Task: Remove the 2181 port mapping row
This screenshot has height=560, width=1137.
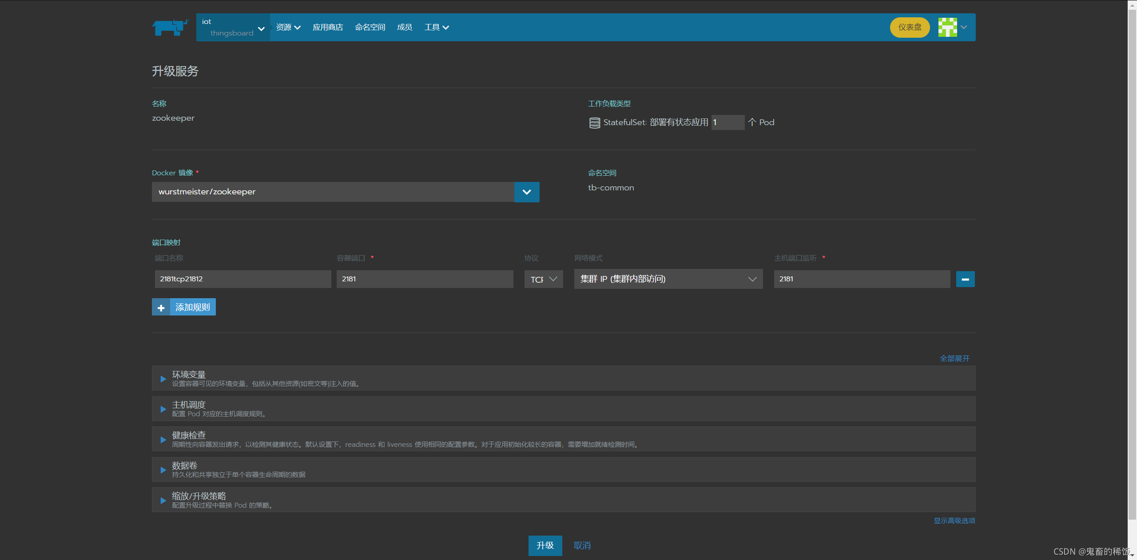Action: coord(965,279)
